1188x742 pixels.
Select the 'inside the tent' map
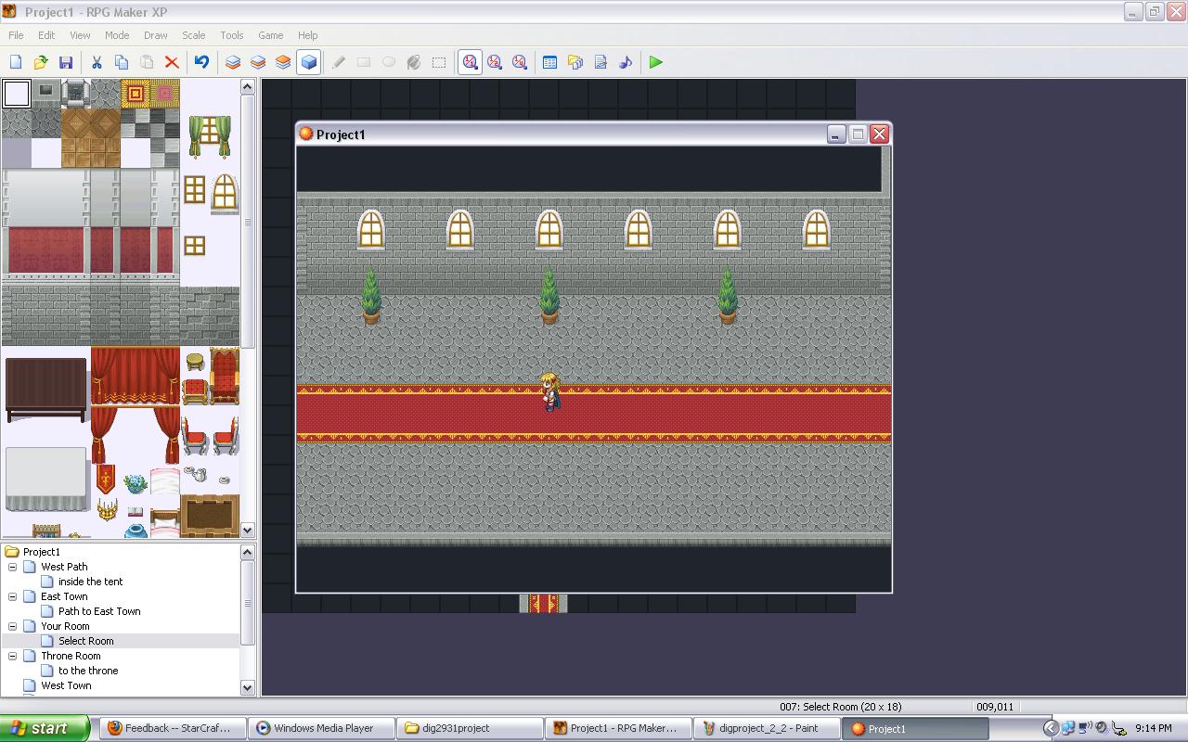[90, 582]
